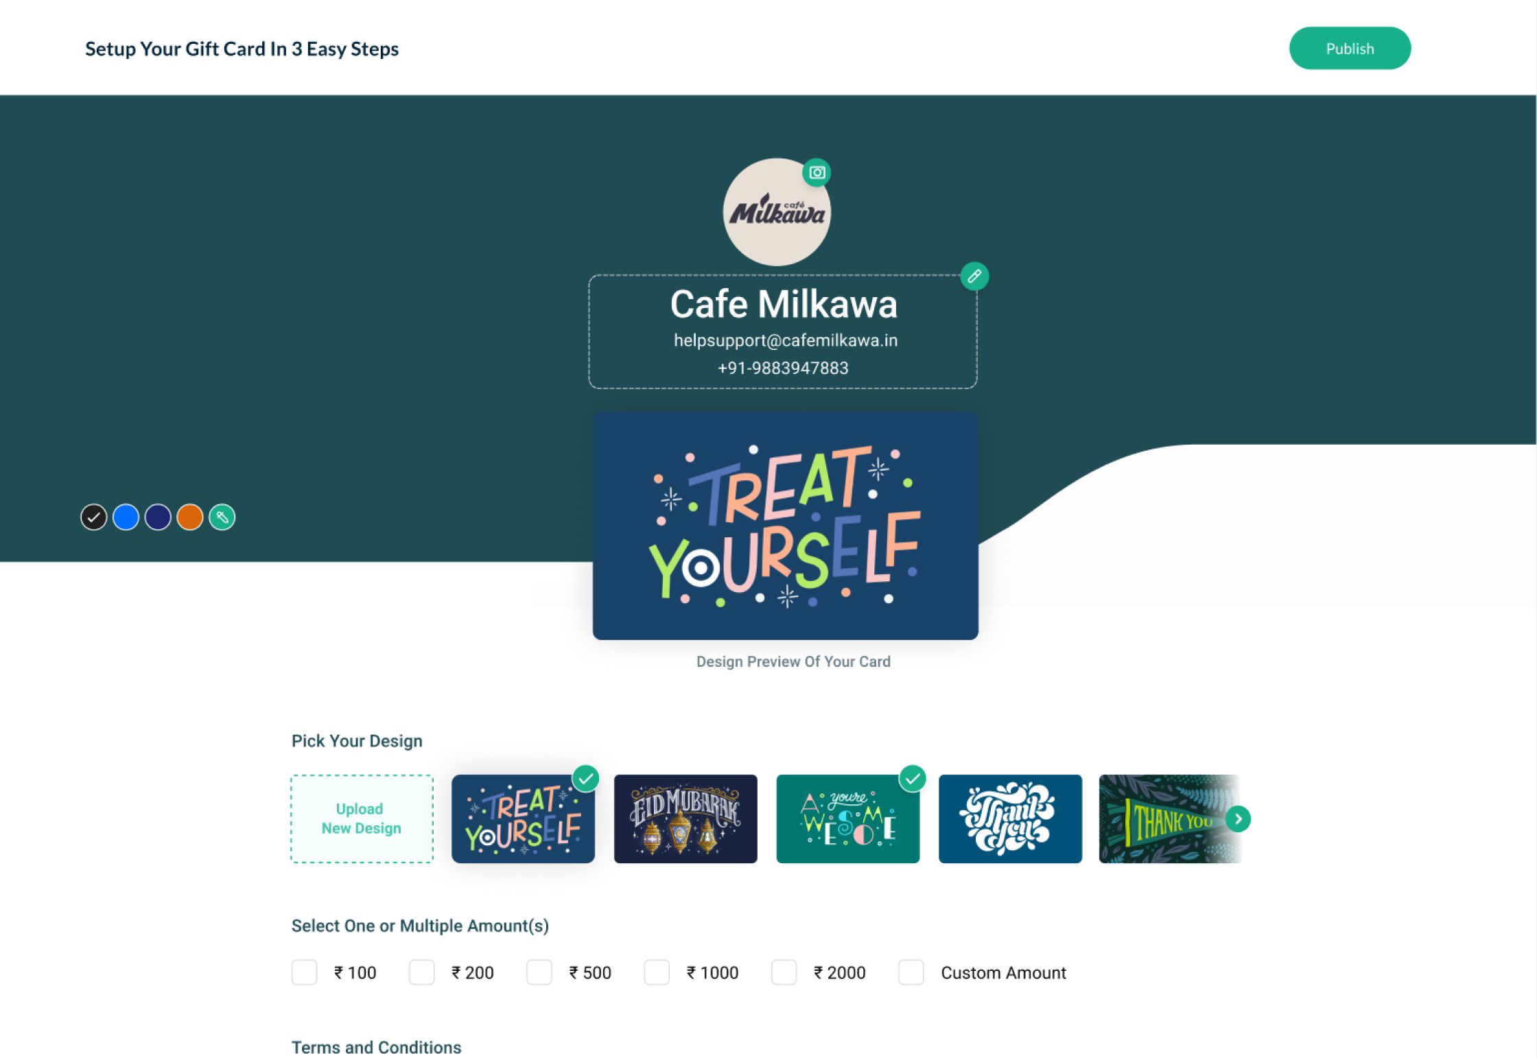The width and height of the screenshot is (1537, 1058).
Task: Click the camera icon to upload logo
Action: 817,173
